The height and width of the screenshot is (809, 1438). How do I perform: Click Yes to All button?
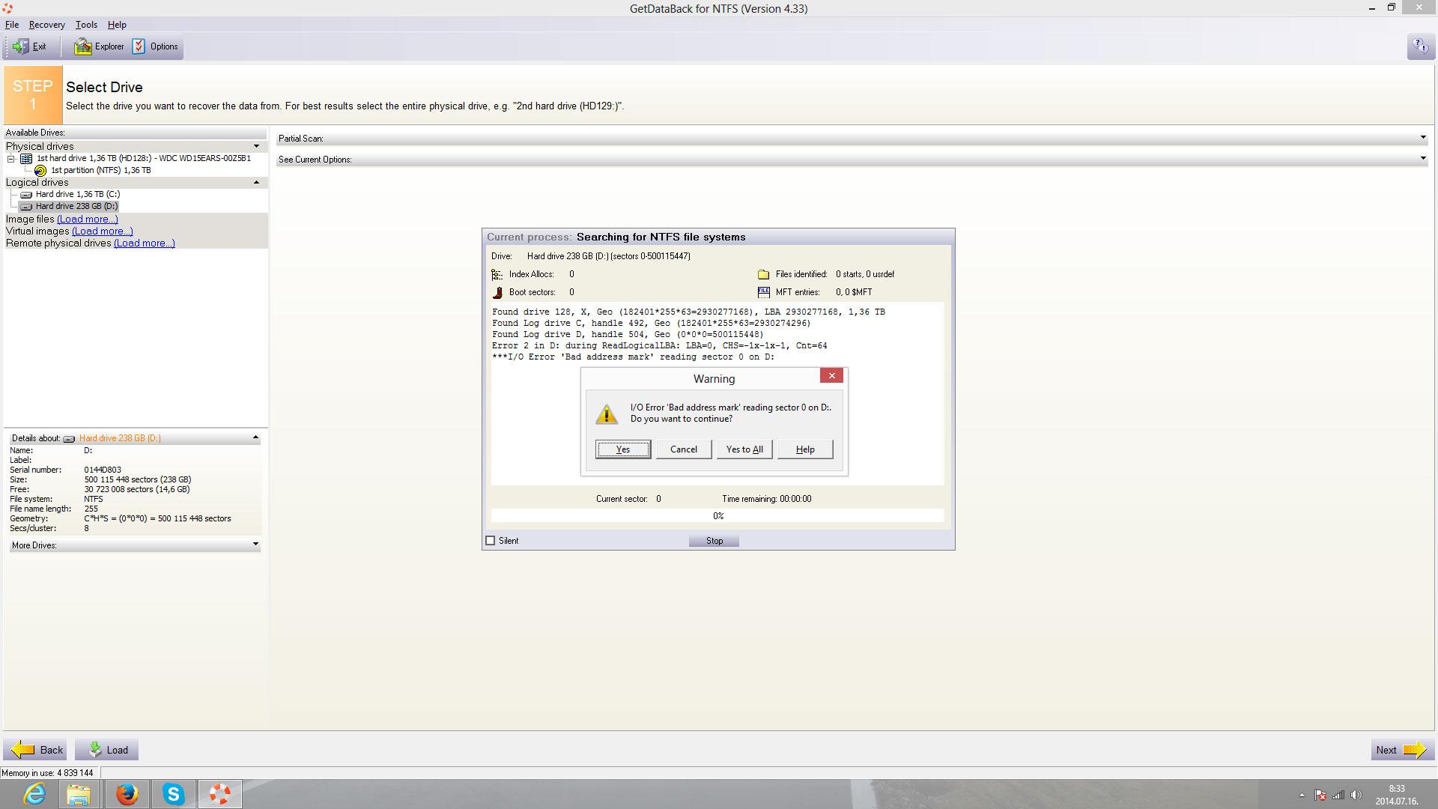(744, 449)
